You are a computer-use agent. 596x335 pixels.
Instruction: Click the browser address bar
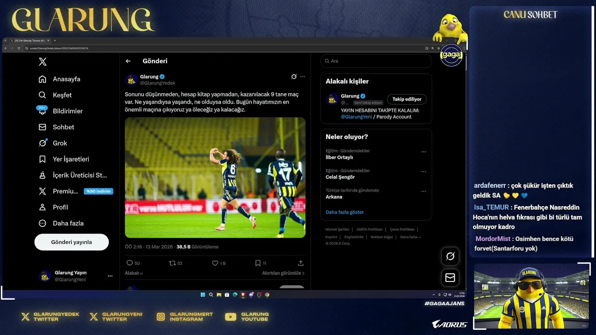pyautogui.click(x=223, y=48)
